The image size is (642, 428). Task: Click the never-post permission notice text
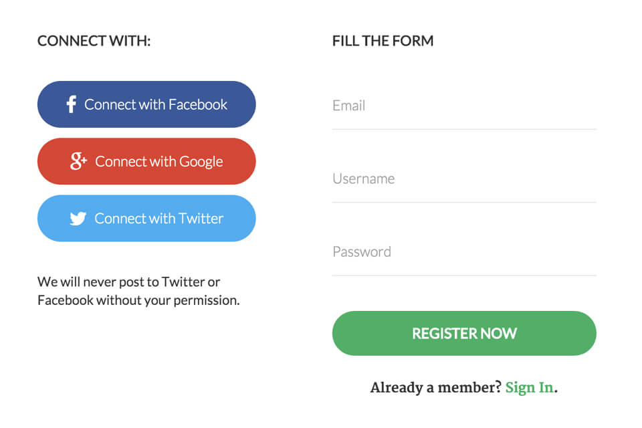pos(138,291)
